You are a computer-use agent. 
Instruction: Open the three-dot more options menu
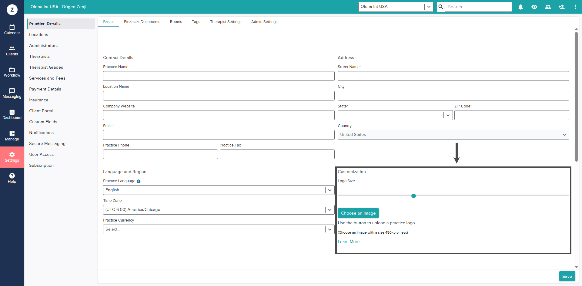575,7
